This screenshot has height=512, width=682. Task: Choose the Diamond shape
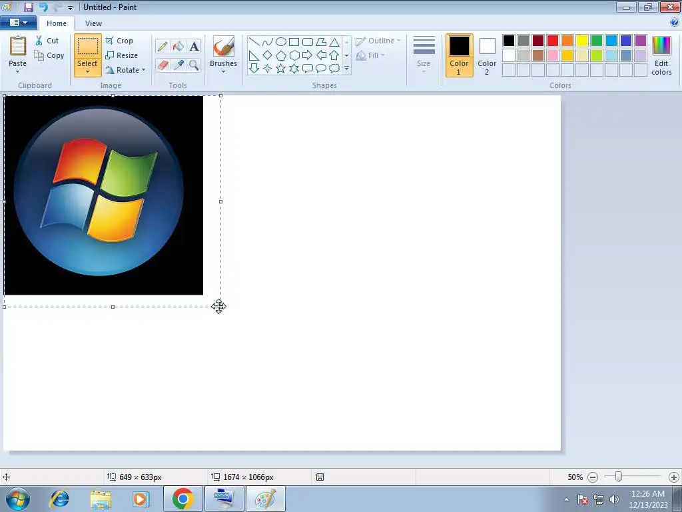click(x=268, y=55)
